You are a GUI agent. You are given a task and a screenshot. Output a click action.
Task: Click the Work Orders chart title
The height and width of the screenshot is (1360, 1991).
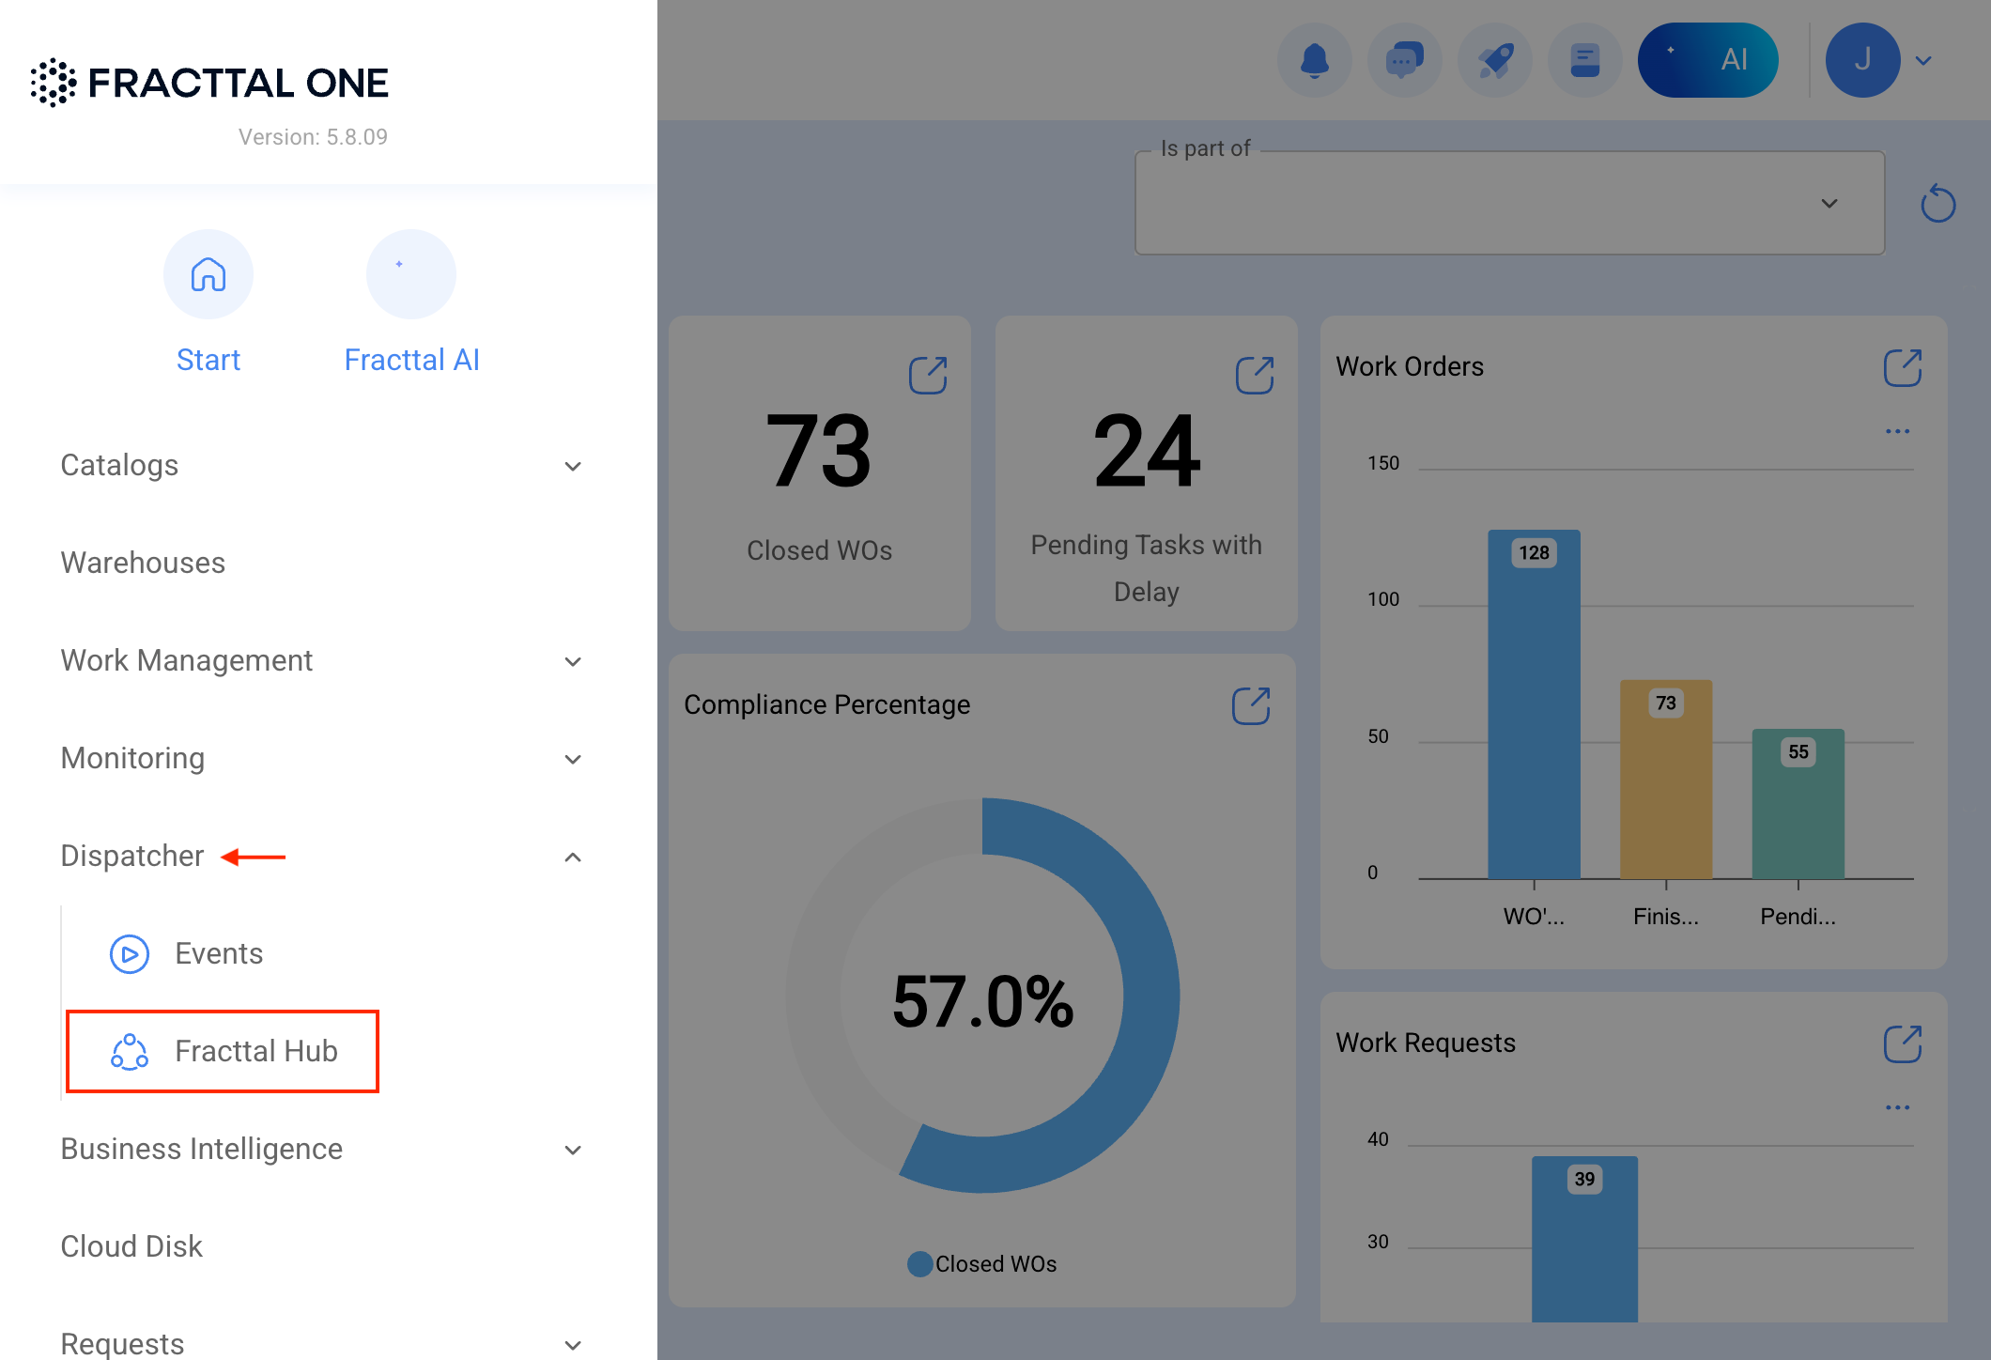coord(1410,366)
